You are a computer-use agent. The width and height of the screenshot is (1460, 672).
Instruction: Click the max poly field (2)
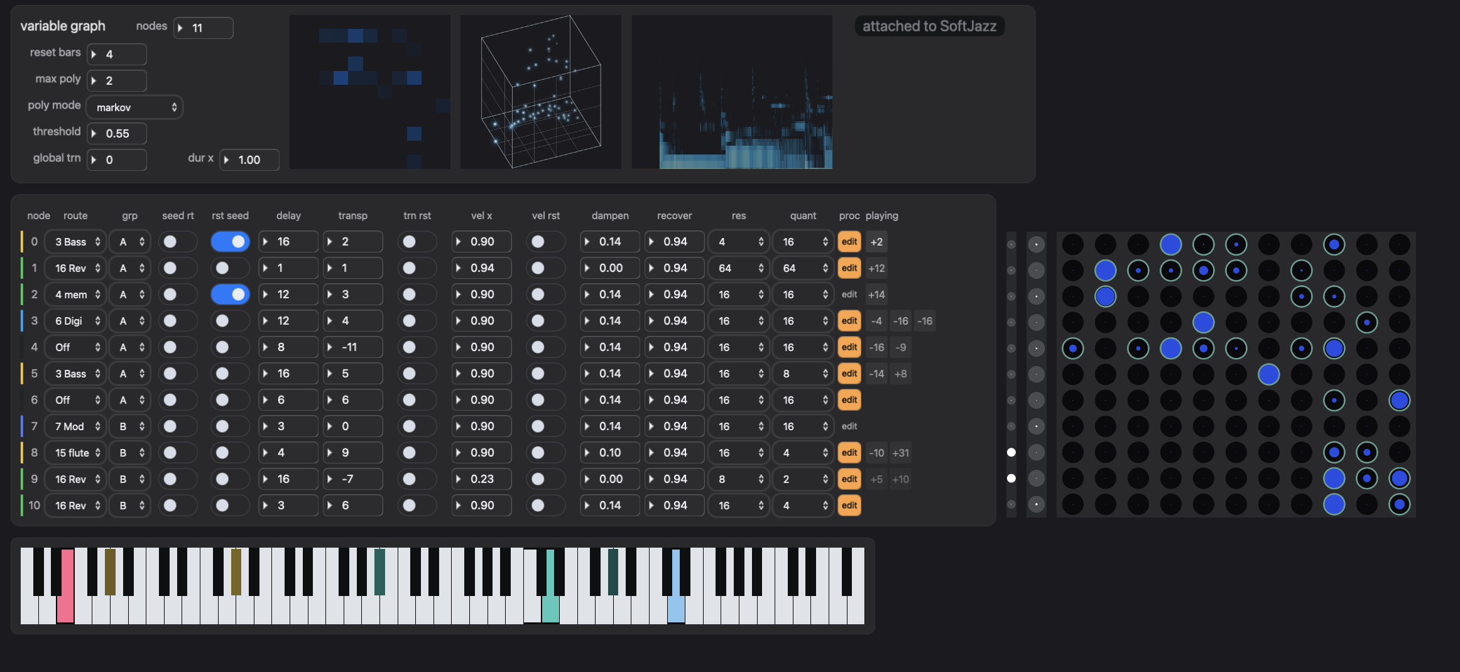[117, 80]
